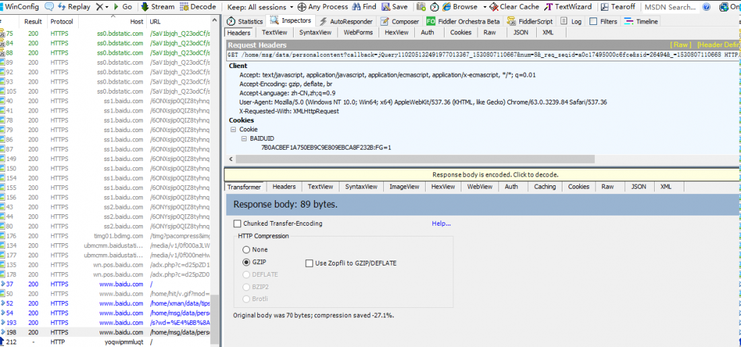Screen dimensions: 741x347
Task: Select the response ImageView tab
Action: 404,187
